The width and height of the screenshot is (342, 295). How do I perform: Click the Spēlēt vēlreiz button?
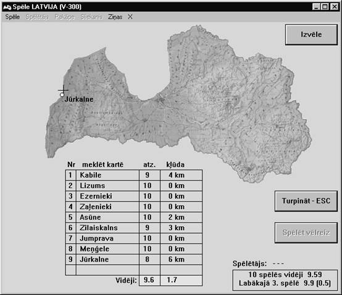coord(306,233)
